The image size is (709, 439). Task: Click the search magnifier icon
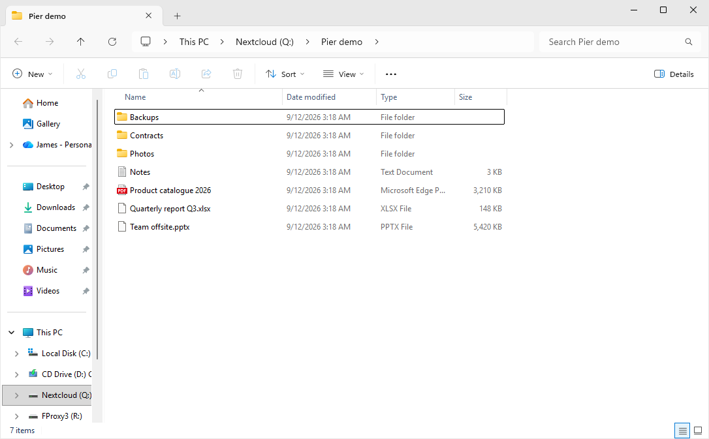[689, 42]
